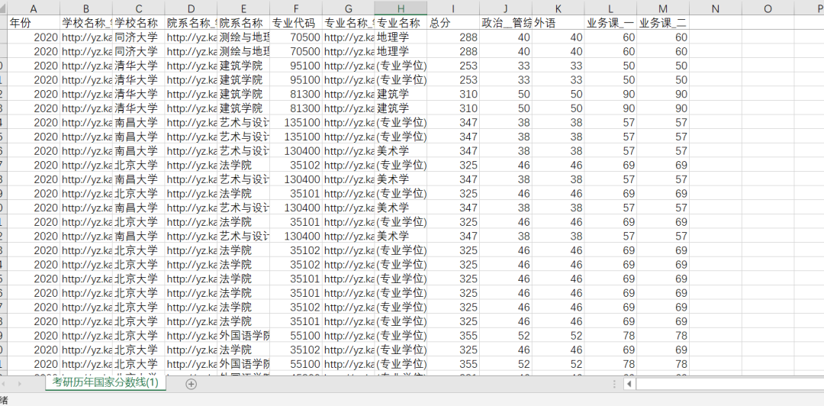Select column N header

pos(715,8)
